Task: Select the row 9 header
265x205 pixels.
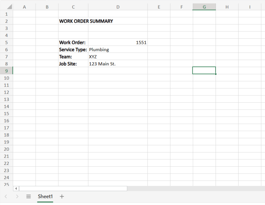Action: (6, 71)
